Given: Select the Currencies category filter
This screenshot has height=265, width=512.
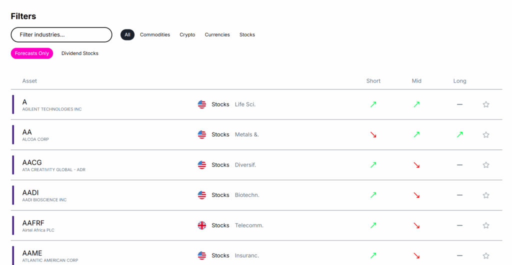Looking at the screenshot, I should click(217, 35).
